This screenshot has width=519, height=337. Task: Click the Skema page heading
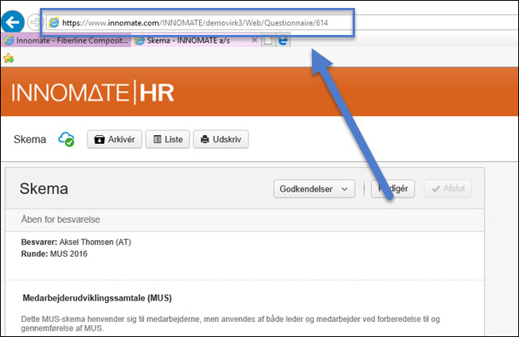[44, 189]
